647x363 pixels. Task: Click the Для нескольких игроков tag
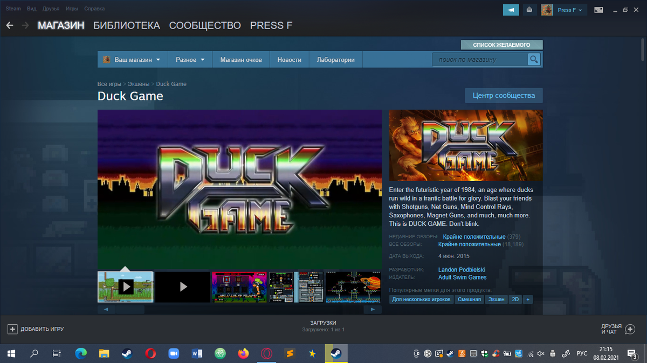(x=422, y=299)
